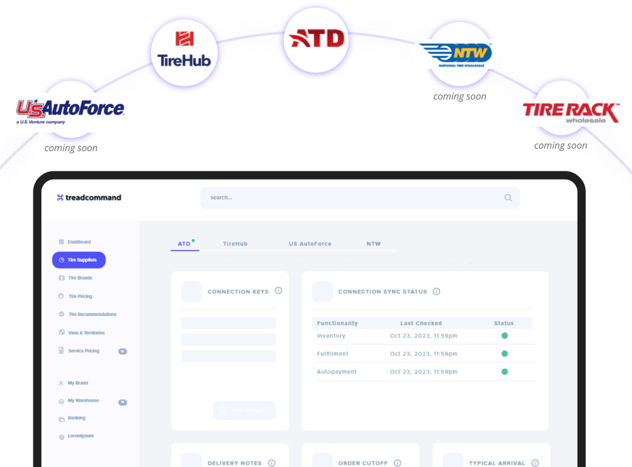The height and width of the screenshot is (467, 632).
Task: Select the Dashboard icon in the sidebar
Action: coord(60,242)
